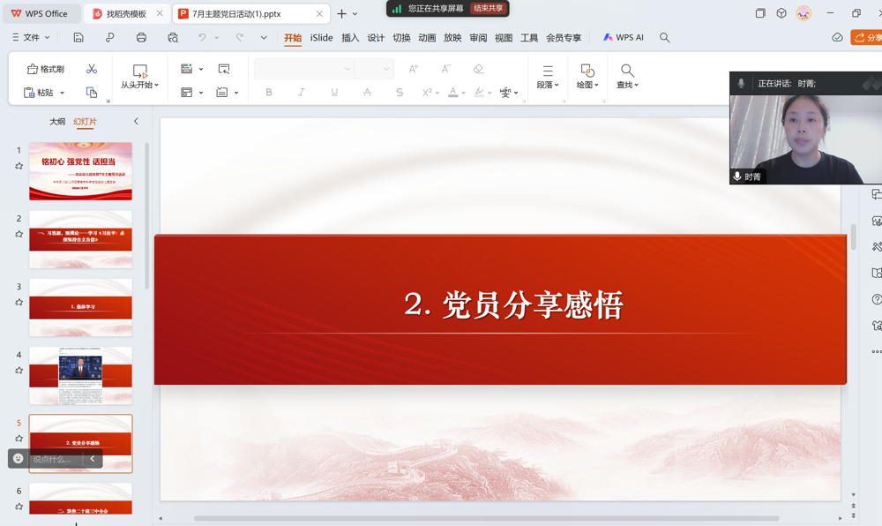
Task: Click the font color swatch
Action: (452, 93)
